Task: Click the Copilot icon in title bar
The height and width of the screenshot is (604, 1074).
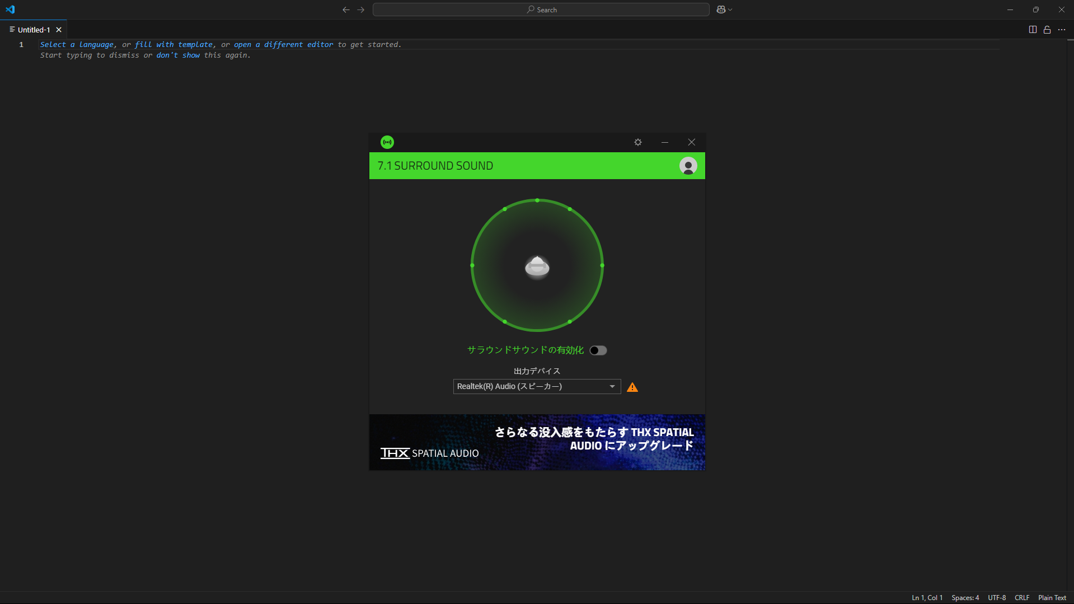Action: point(720,10)
